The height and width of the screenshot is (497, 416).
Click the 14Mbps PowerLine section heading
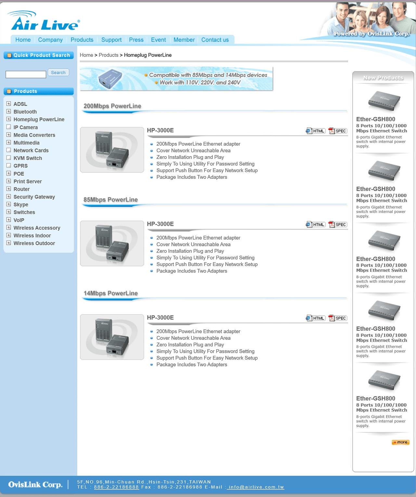pyautogui.click(x=111, y=293)
